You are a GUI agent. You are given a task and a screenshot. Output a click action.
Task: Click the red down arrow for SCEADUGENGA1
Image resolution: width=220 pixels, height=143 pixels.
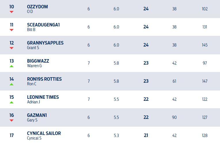click(x=12, y=30)
